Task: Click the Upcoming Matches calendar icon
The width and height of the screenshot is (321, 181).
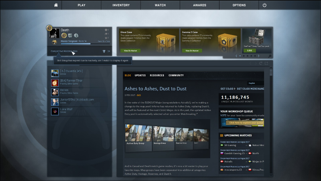Action: tap(222, 135)
